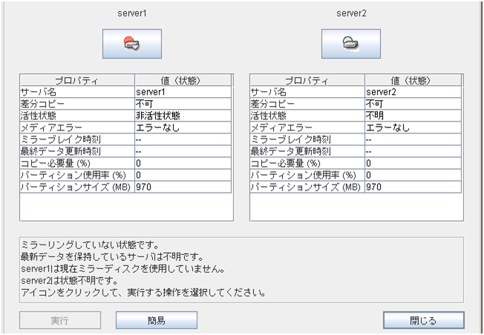Click 不明 active status value for server2
The width and height of the screenshot is (484, 335).
coord(374,116)
